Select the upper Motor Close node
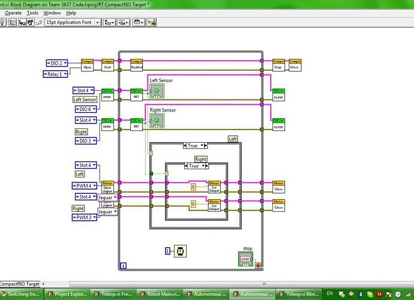 point(278,187)
